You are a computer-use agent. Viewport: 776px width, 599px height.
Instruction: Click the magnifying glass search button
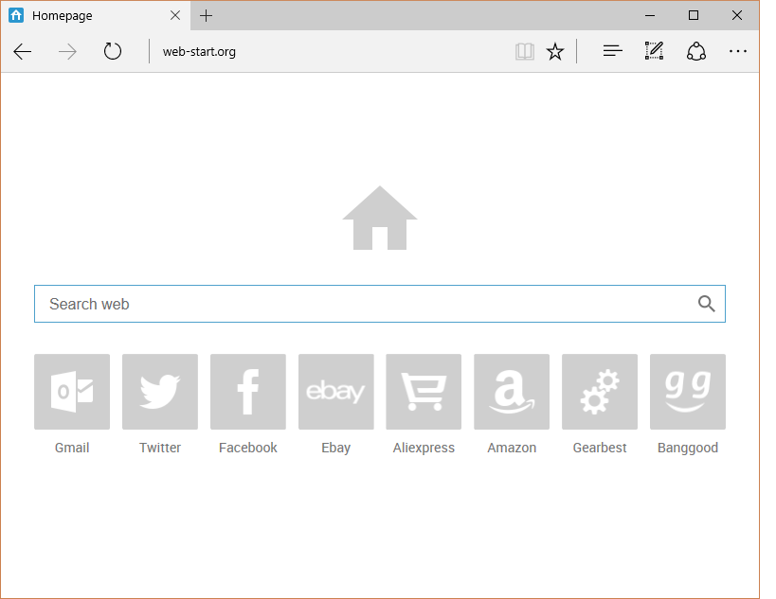coord(706,304)
